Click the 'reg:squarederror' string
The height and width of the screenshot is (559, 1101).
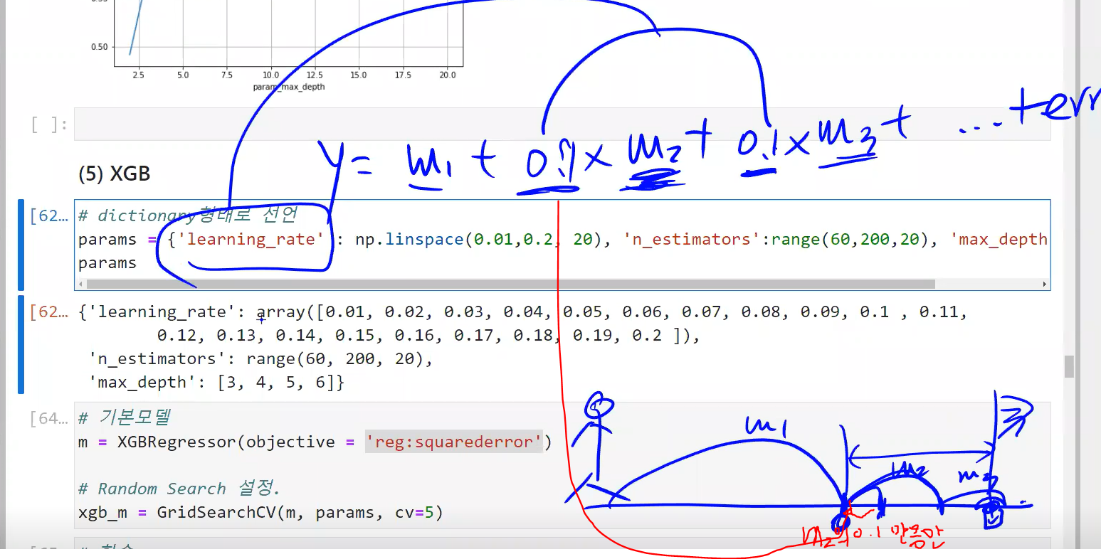[x=454, y=442]
